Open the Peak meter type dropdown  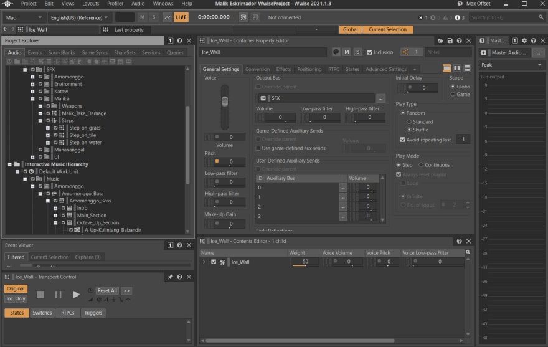click(511, 65)
